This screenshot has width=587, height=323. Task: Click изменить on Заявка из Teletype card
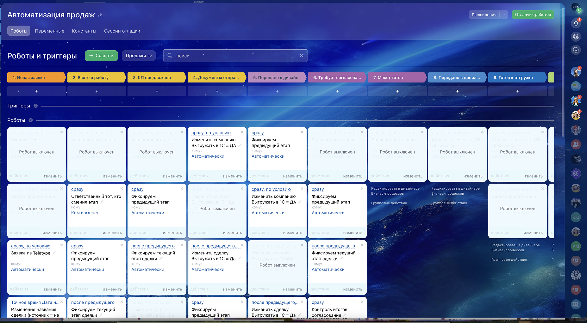pos(52,289)
